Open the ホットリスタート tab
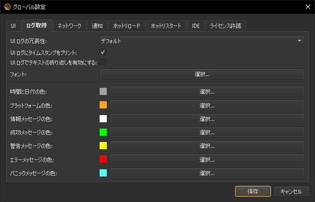Screen dimensions: 315x202 [x=166, y=26]
